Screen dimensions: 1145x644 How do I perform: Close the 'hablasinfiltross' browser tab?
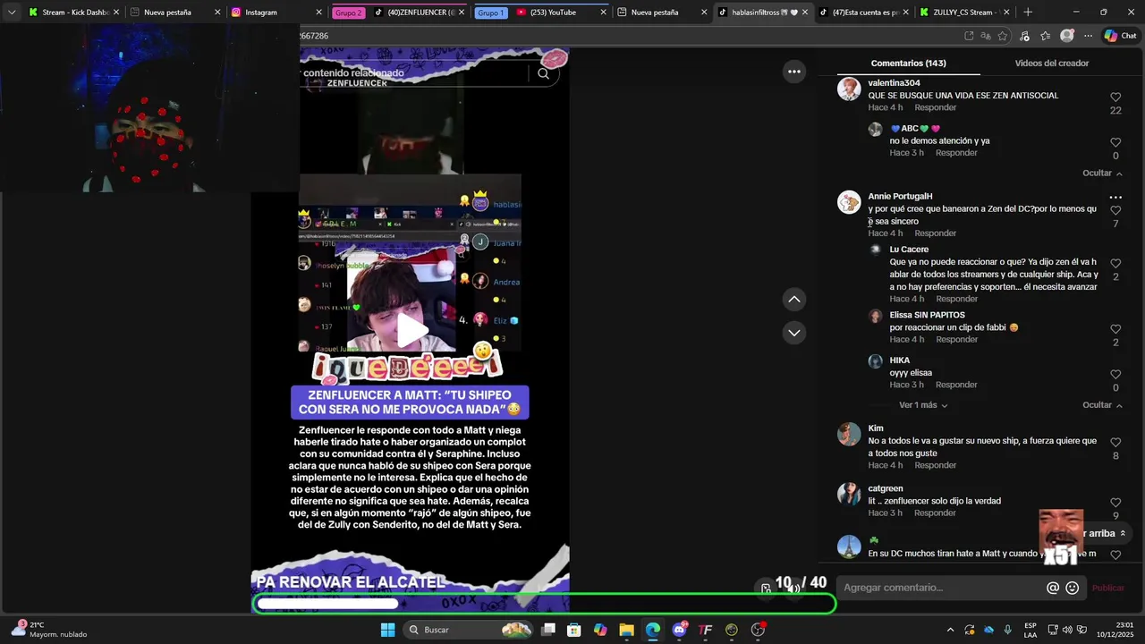pos(804,13)
